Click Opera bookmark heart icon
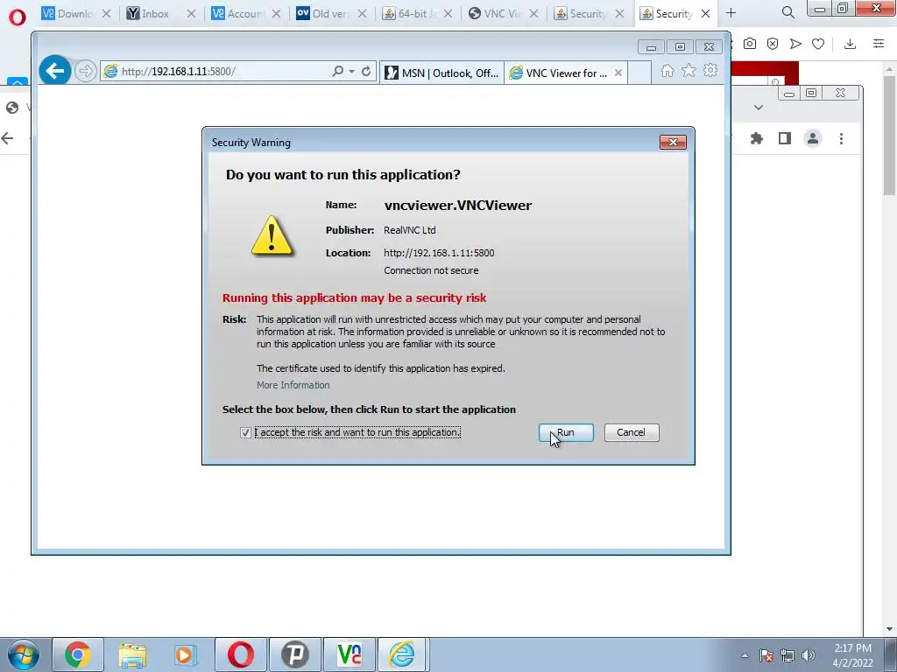This screenshot has width=897, height=672. [x=818, y=44]
